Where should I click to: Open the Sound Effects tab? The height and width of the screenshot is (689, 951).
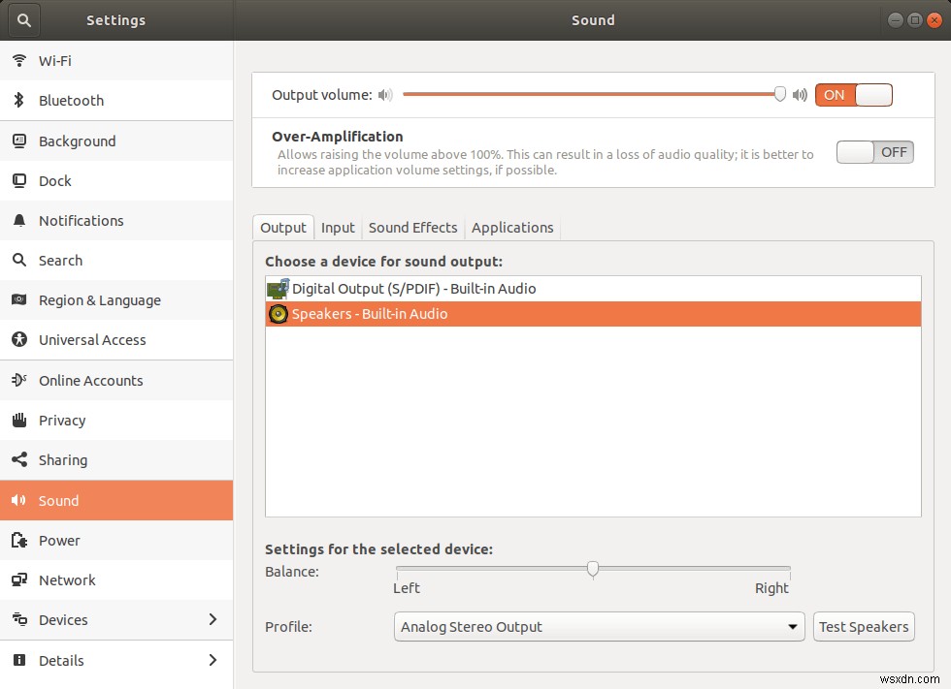click(412, 228)
